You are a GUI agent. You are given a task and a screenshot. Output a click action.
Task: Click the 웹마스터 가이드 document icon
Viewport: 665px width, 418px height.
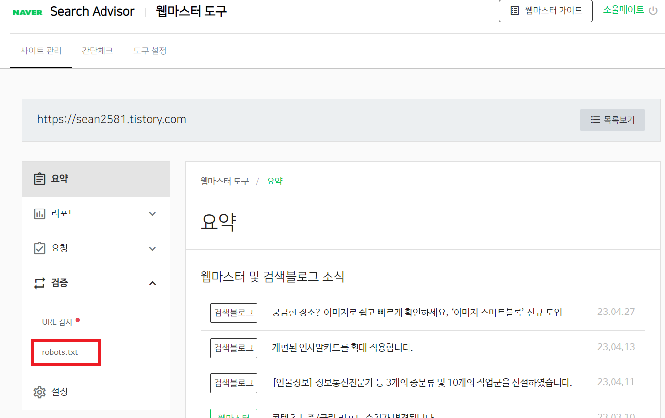click(x=515, y=10)
